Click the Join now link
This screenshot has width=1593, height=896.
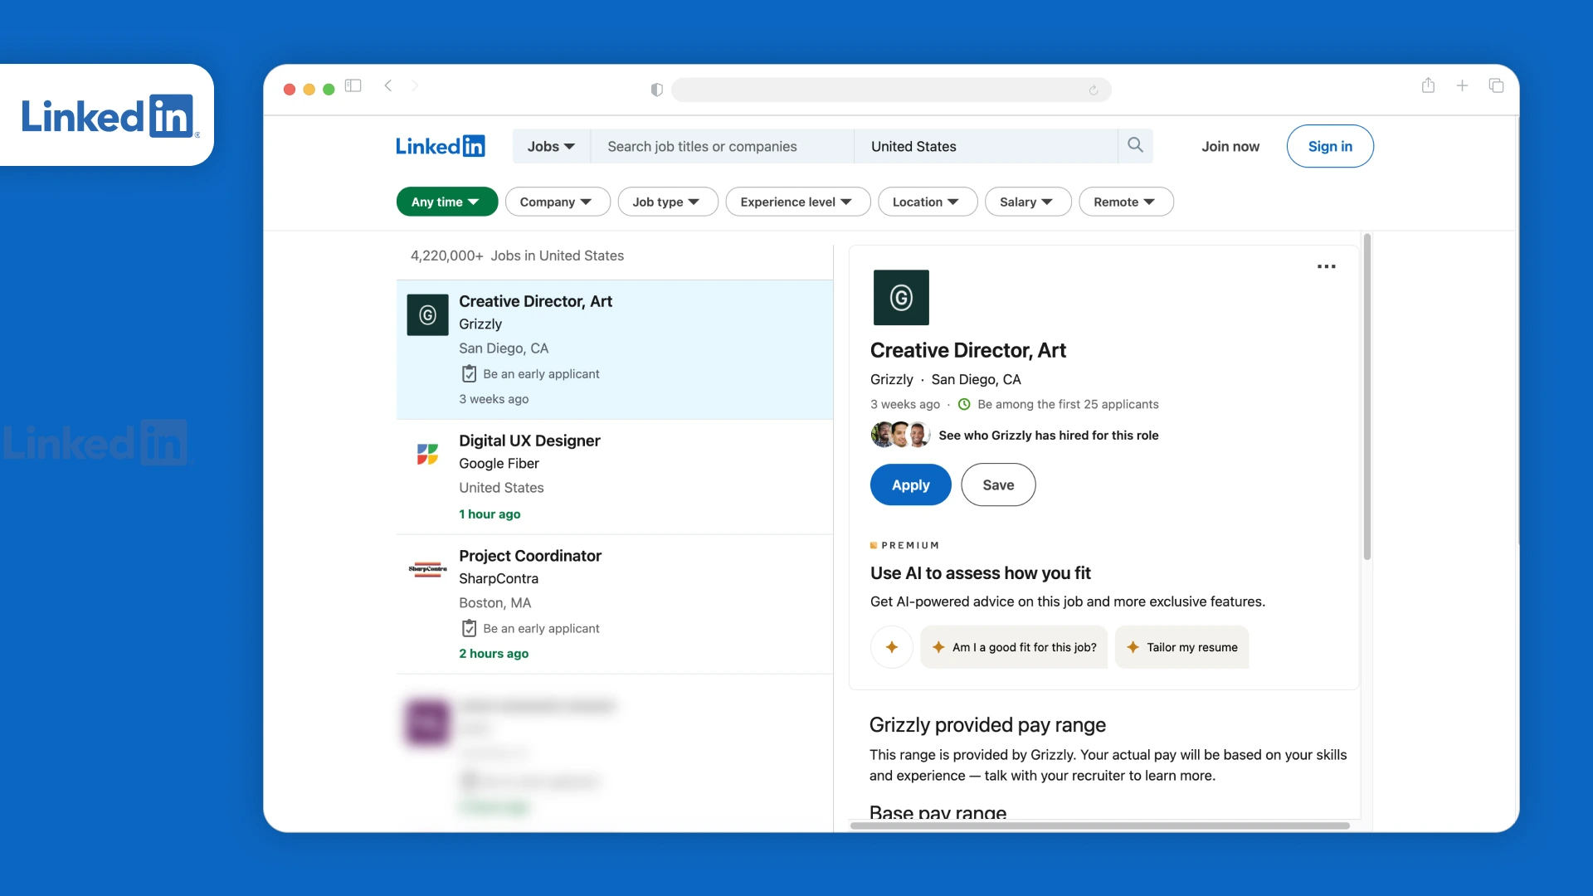pyautogui.click(x=1230, y=146)
